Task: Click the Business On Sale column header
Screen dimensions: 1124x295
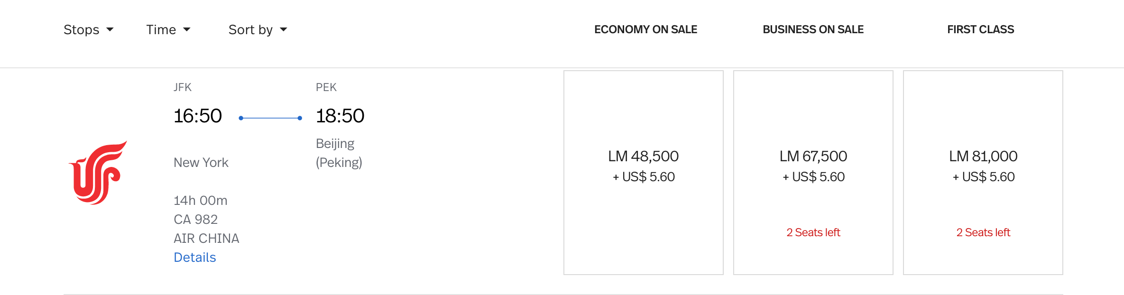Action: [813, 29]
